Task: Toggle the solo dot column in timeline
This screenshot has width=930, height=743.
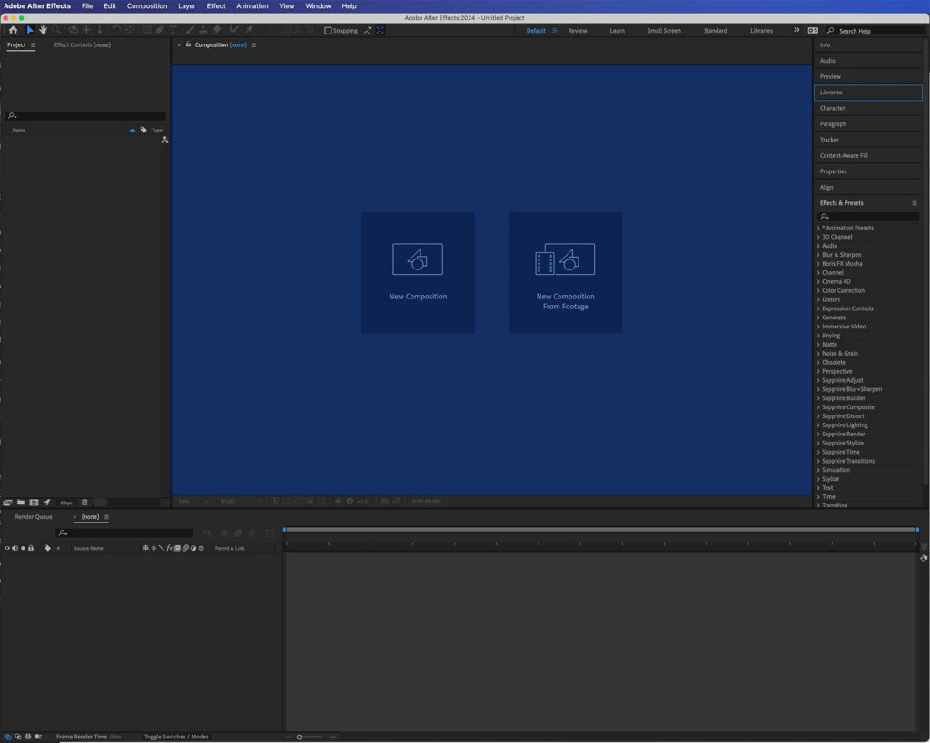Action: (23, 548)
